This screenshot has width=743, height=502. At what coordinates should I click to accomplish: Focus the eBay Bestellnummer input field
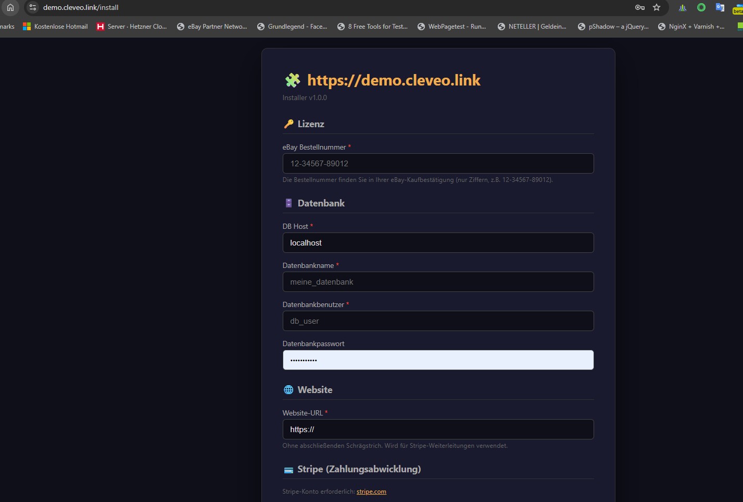pos(438,164)
